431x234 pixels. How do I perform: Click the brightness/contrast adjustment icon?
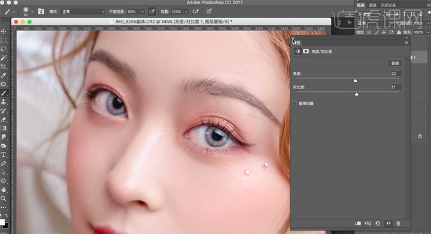click(298, 51)
